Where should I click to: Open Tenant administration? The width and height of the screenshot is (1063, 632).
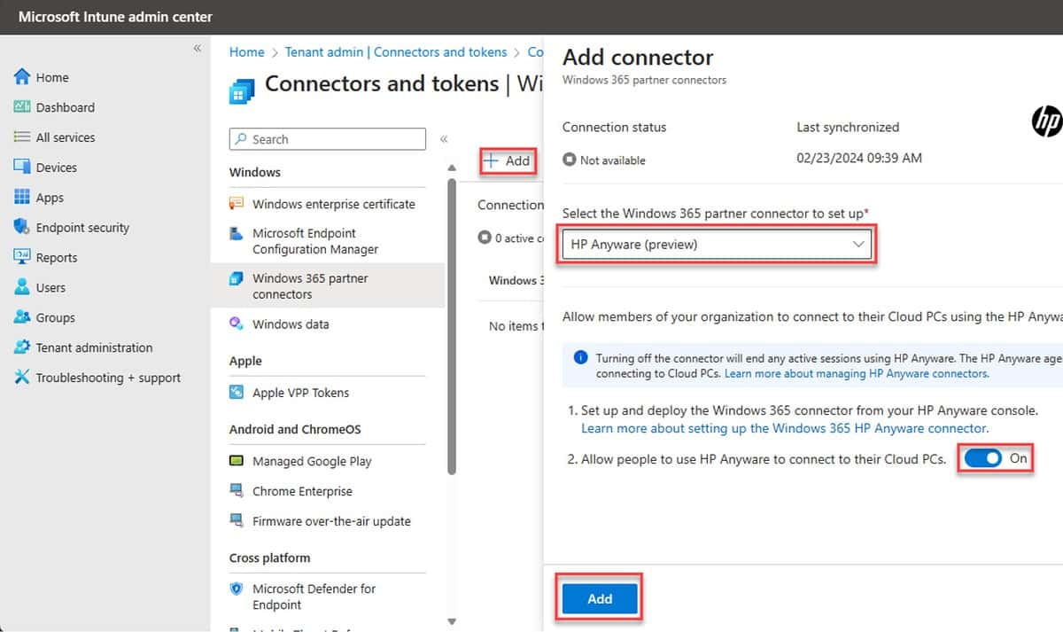(22, 347)
